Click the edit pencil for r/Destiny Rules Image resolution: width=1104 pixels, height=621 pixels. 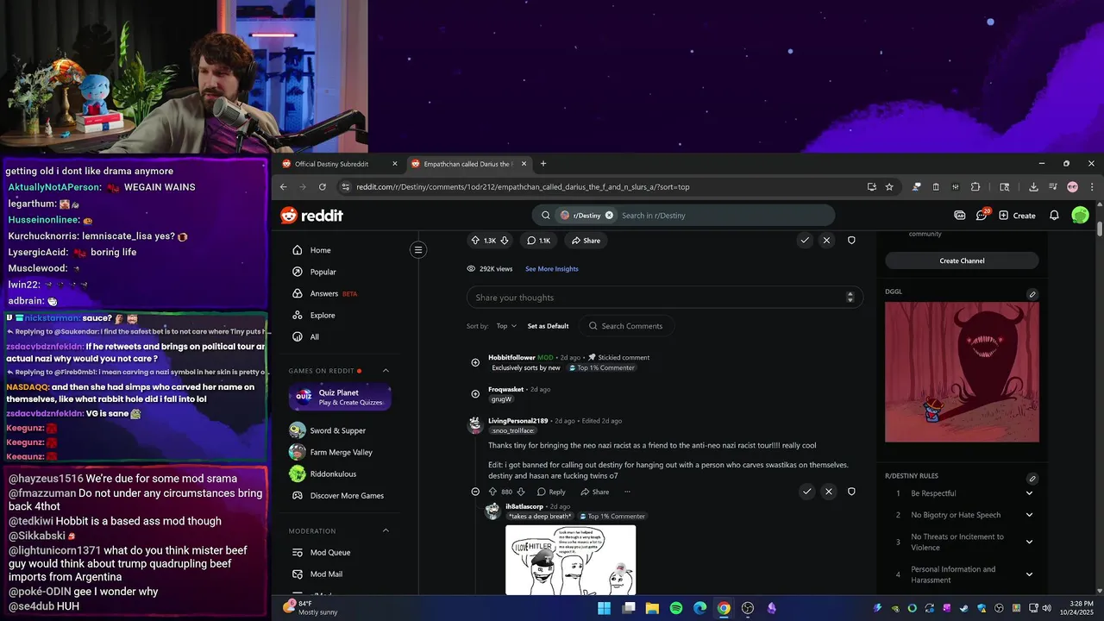click(1032, 479)
